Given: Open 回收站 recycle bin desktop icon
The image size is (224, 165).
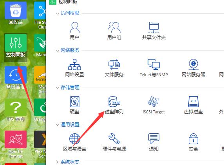Looking at the screenshot, I should (x=16, y=13).
